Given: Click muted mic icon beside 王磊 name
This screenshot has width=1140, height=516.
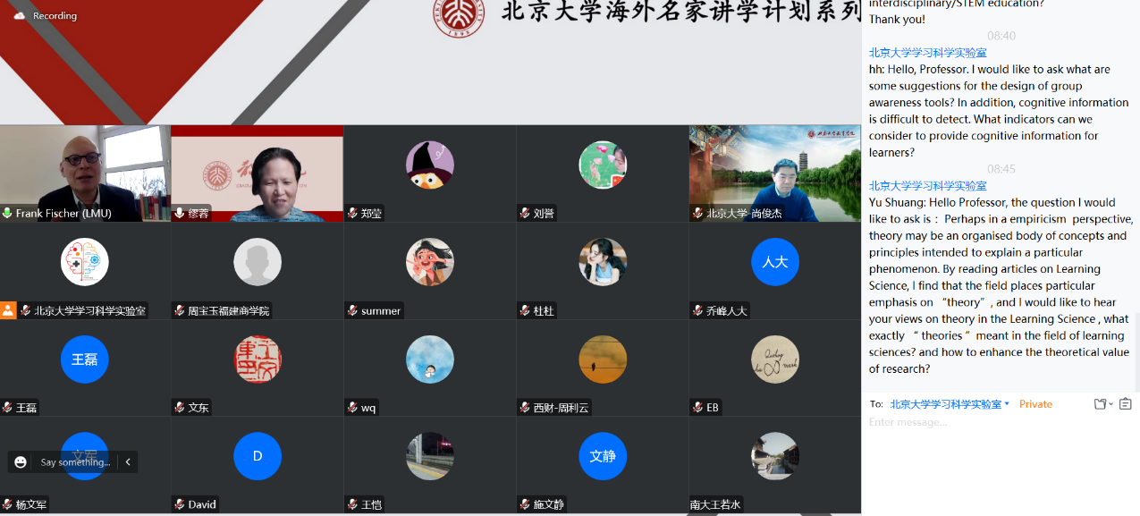Looking at the screenshot, I should point(8,408).
